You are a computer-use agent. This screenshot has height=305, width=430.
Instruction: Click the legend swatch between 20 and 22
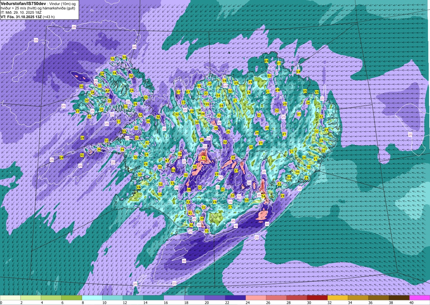click(x=215, y=298)
